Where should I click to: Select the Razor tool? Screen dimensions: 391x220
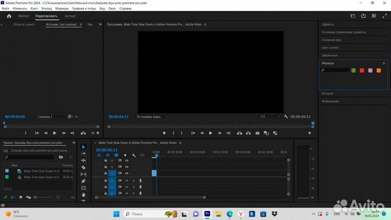coord(84,167)
